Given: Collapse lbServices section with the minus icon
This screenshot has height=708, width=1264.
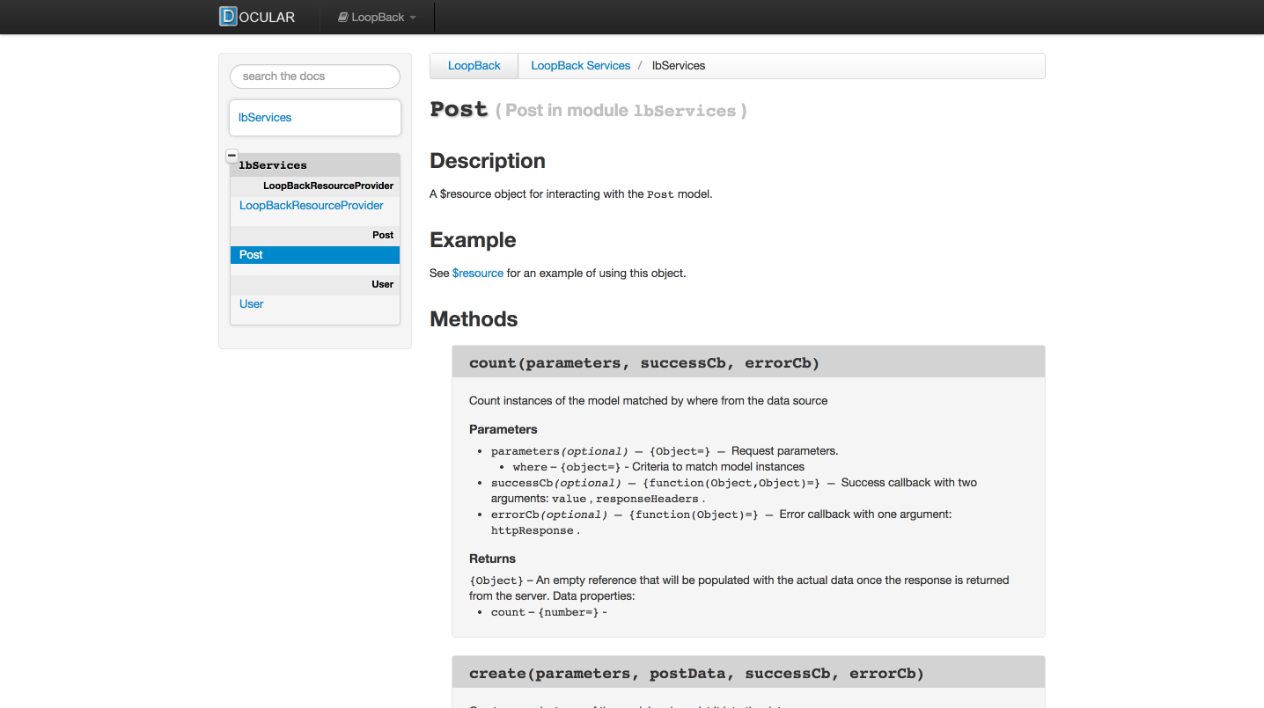Looking at the screenshot, I should [231, 156].
